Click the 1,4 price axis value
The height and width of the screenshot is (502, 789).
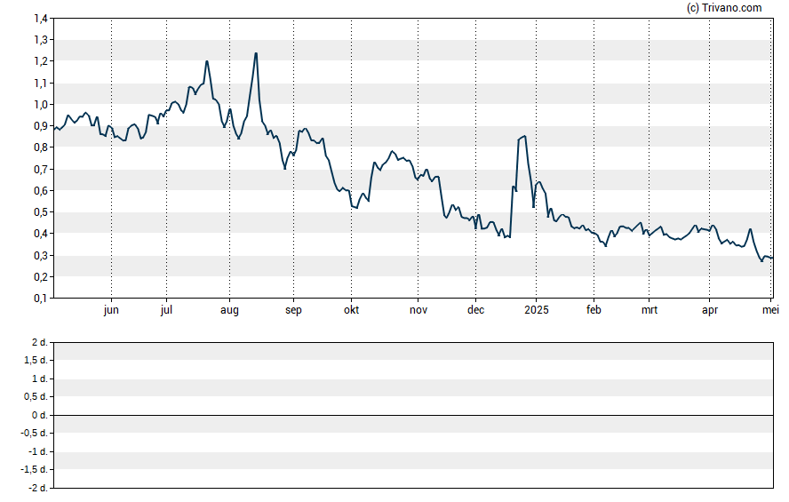coord(41,19)
